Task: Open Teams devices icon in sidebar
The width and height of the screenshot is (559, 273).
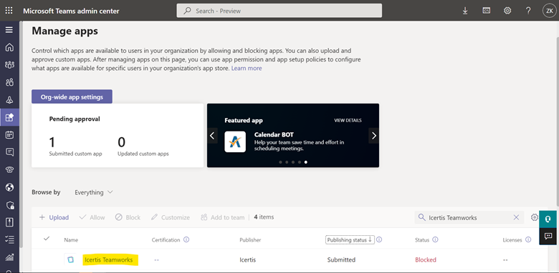Action: (9, 100)
